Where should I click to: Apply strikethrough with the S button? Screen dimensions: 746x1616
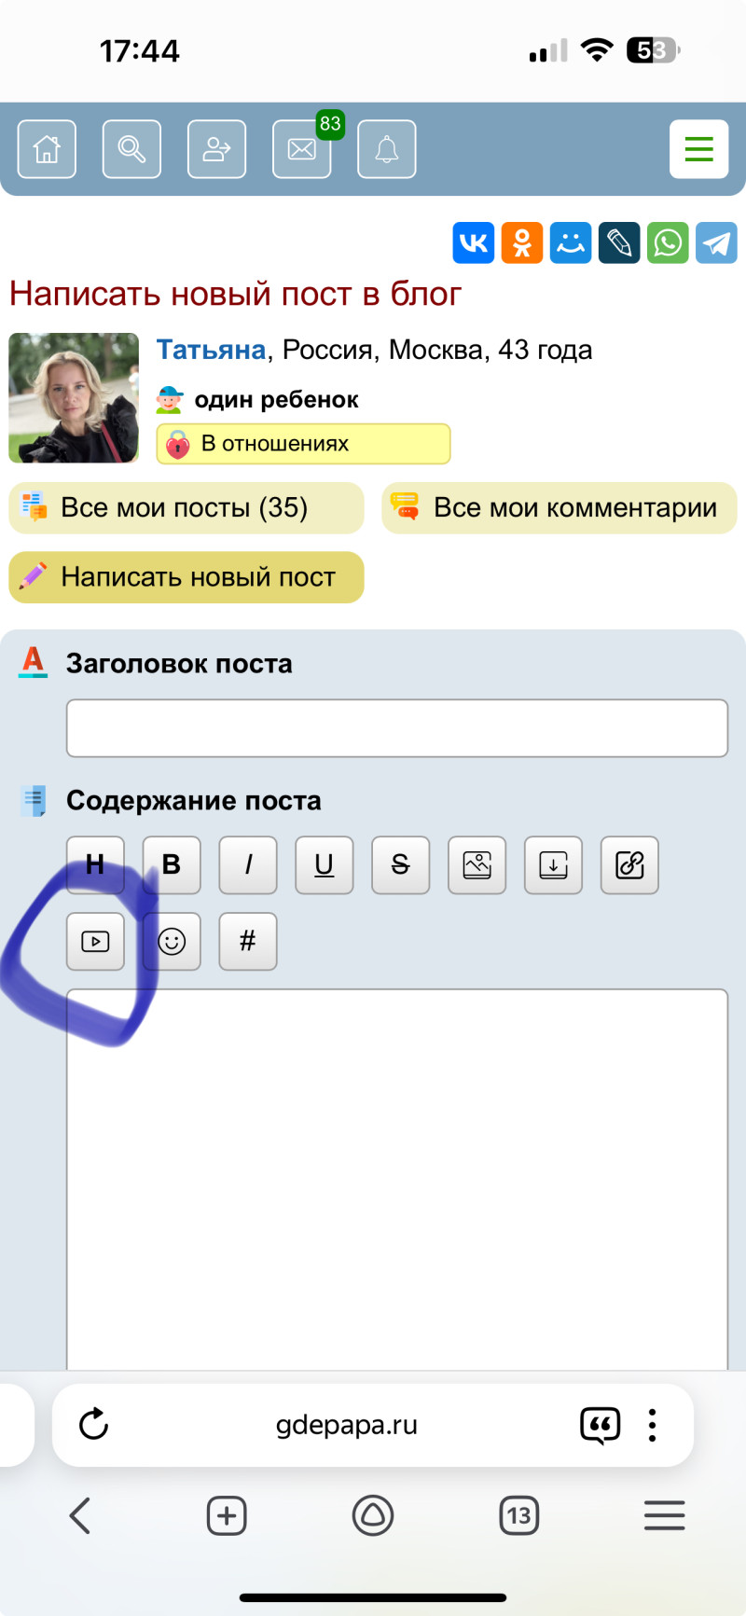point(400,865)
